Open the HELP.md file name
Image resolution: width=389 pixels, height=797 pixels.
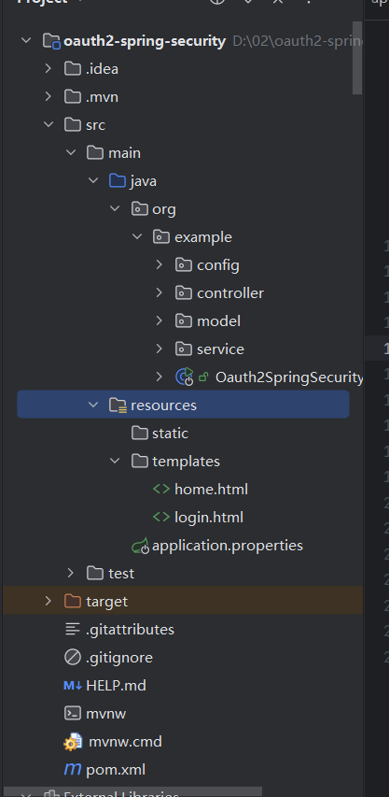point(117,685)
